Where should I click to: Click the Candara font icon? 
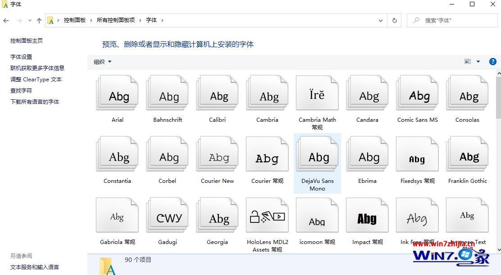(x=367, y=93)
